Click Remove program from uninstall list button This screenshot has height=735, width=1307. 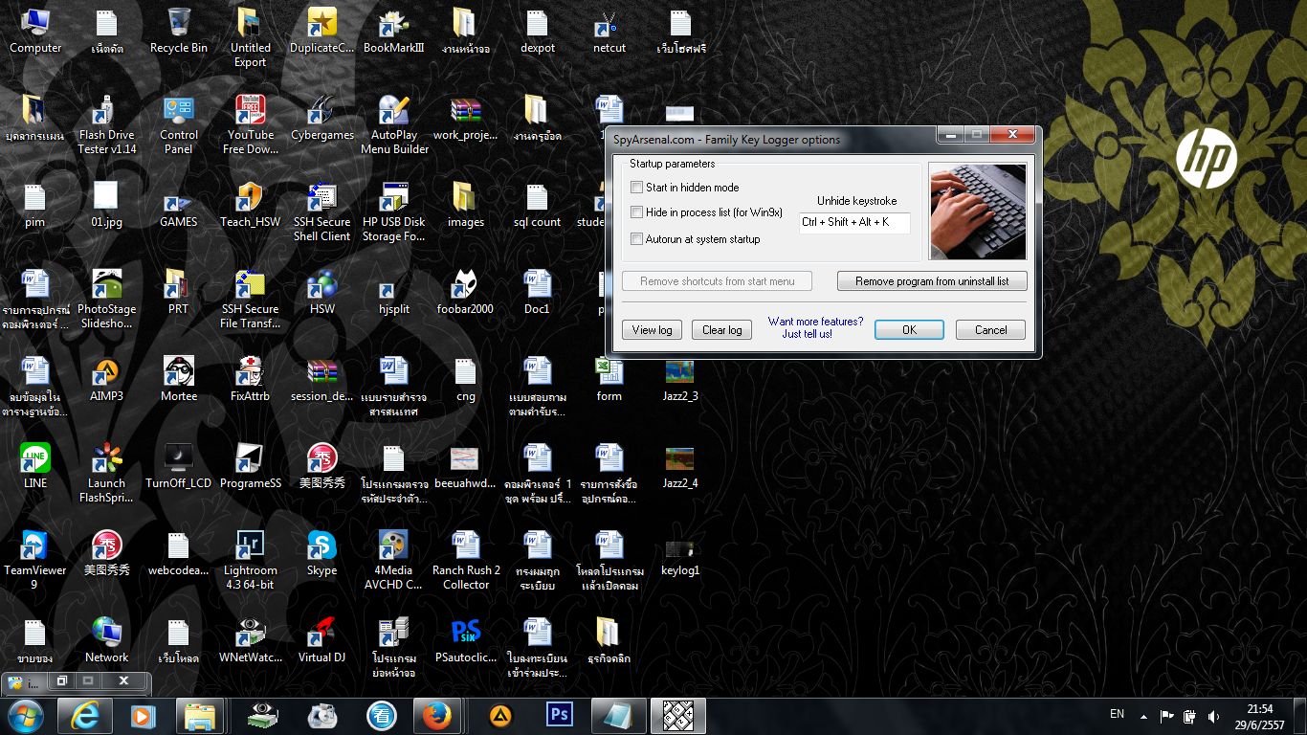tap(932, 281)
